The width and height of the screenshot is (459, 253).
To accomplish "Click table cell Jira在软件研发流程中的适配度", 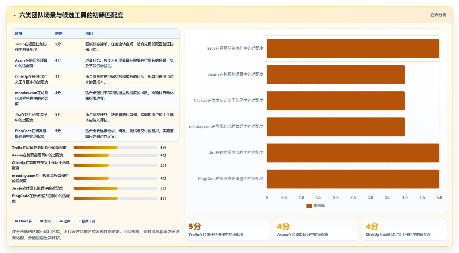I will coord(31,117).
